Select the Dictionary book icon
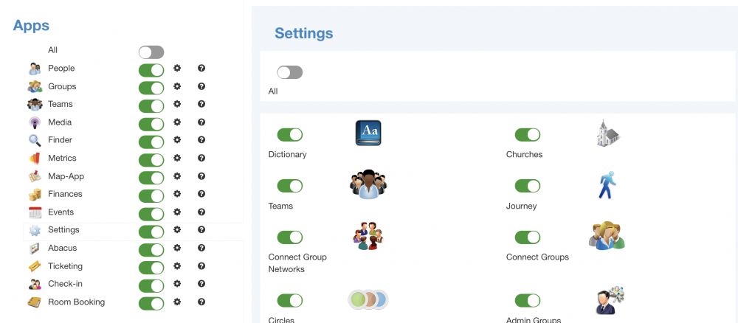Screen dimensions: 738x323 (368, 133)
